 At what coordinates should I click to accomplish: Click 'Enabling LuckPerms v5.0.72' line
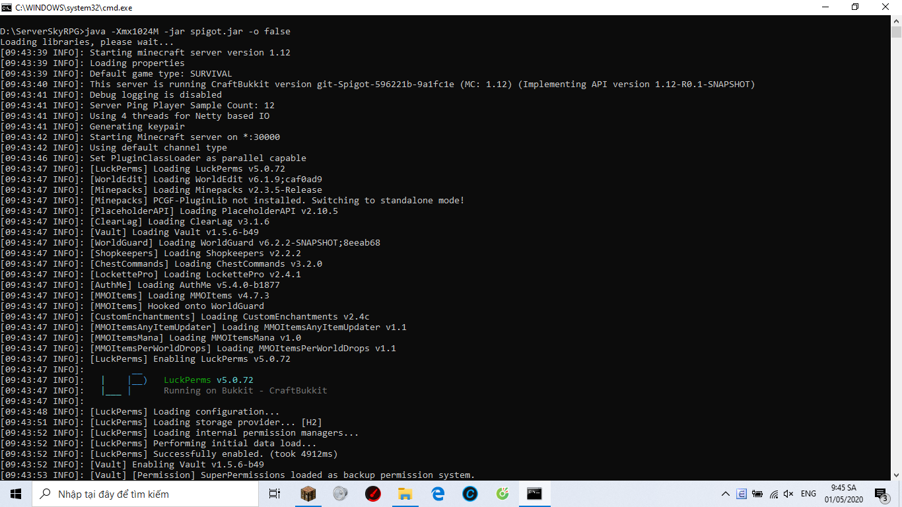click(145, 359)
